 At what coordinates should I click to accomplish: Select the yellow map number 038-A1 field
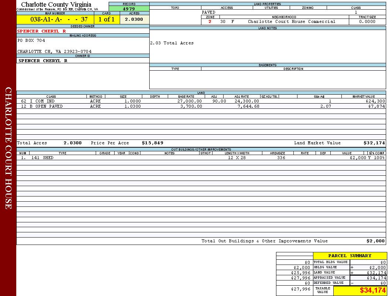point(55,20)
